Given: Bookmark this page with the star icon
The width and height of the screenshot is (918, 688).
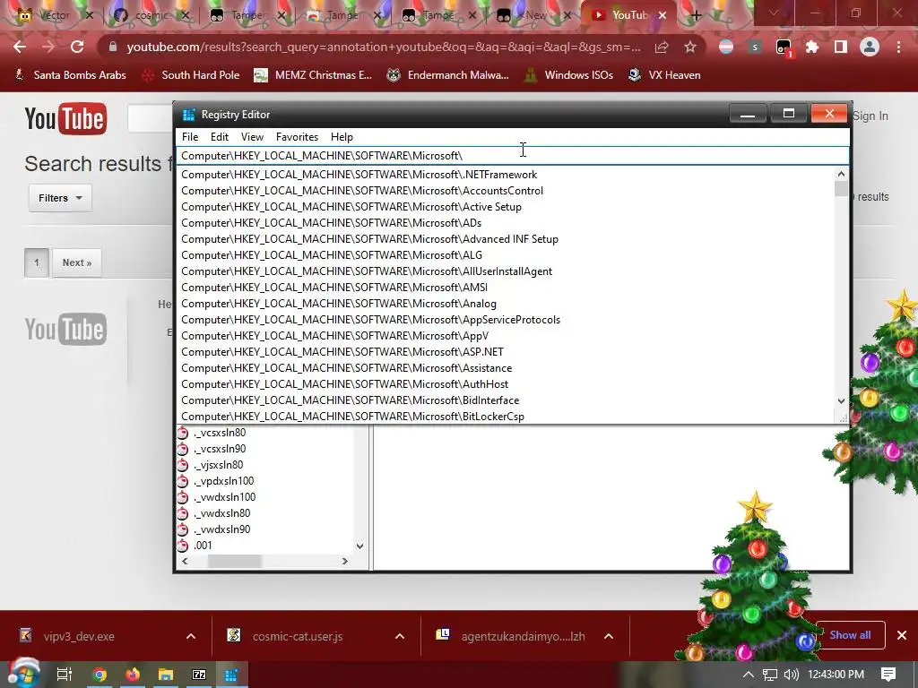Looking at the screenshot, I should coord(690,47).
